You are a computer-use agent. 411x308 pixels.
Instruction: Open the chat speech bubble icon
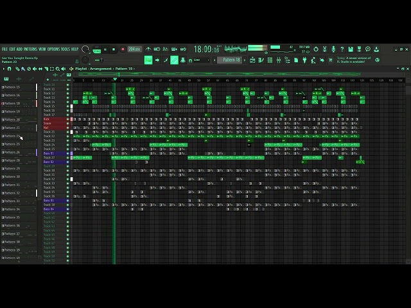[x=368, y=49]
